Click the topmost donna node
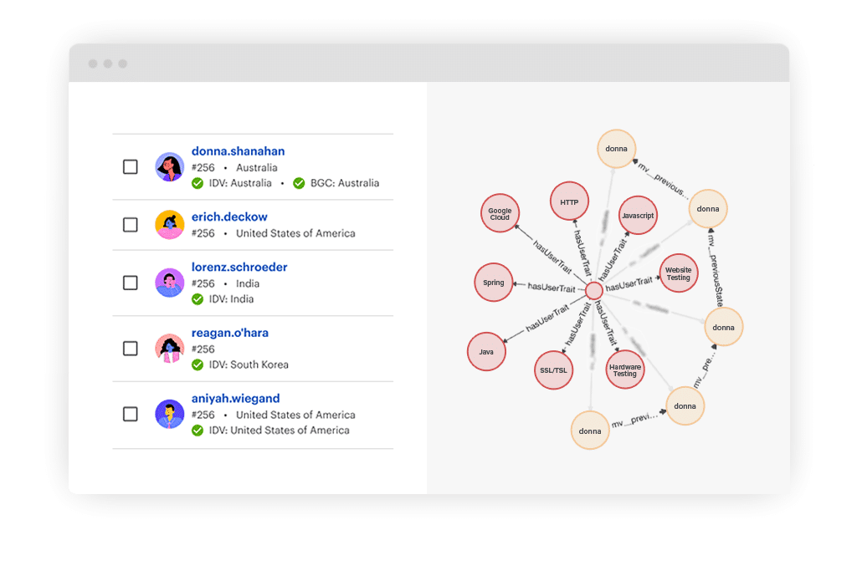 pos(616,149)
